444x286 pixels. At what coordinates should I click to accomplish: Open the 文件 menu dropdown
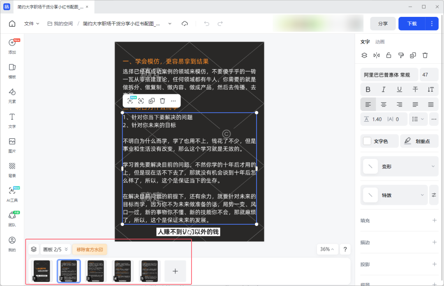pos(31,23)
